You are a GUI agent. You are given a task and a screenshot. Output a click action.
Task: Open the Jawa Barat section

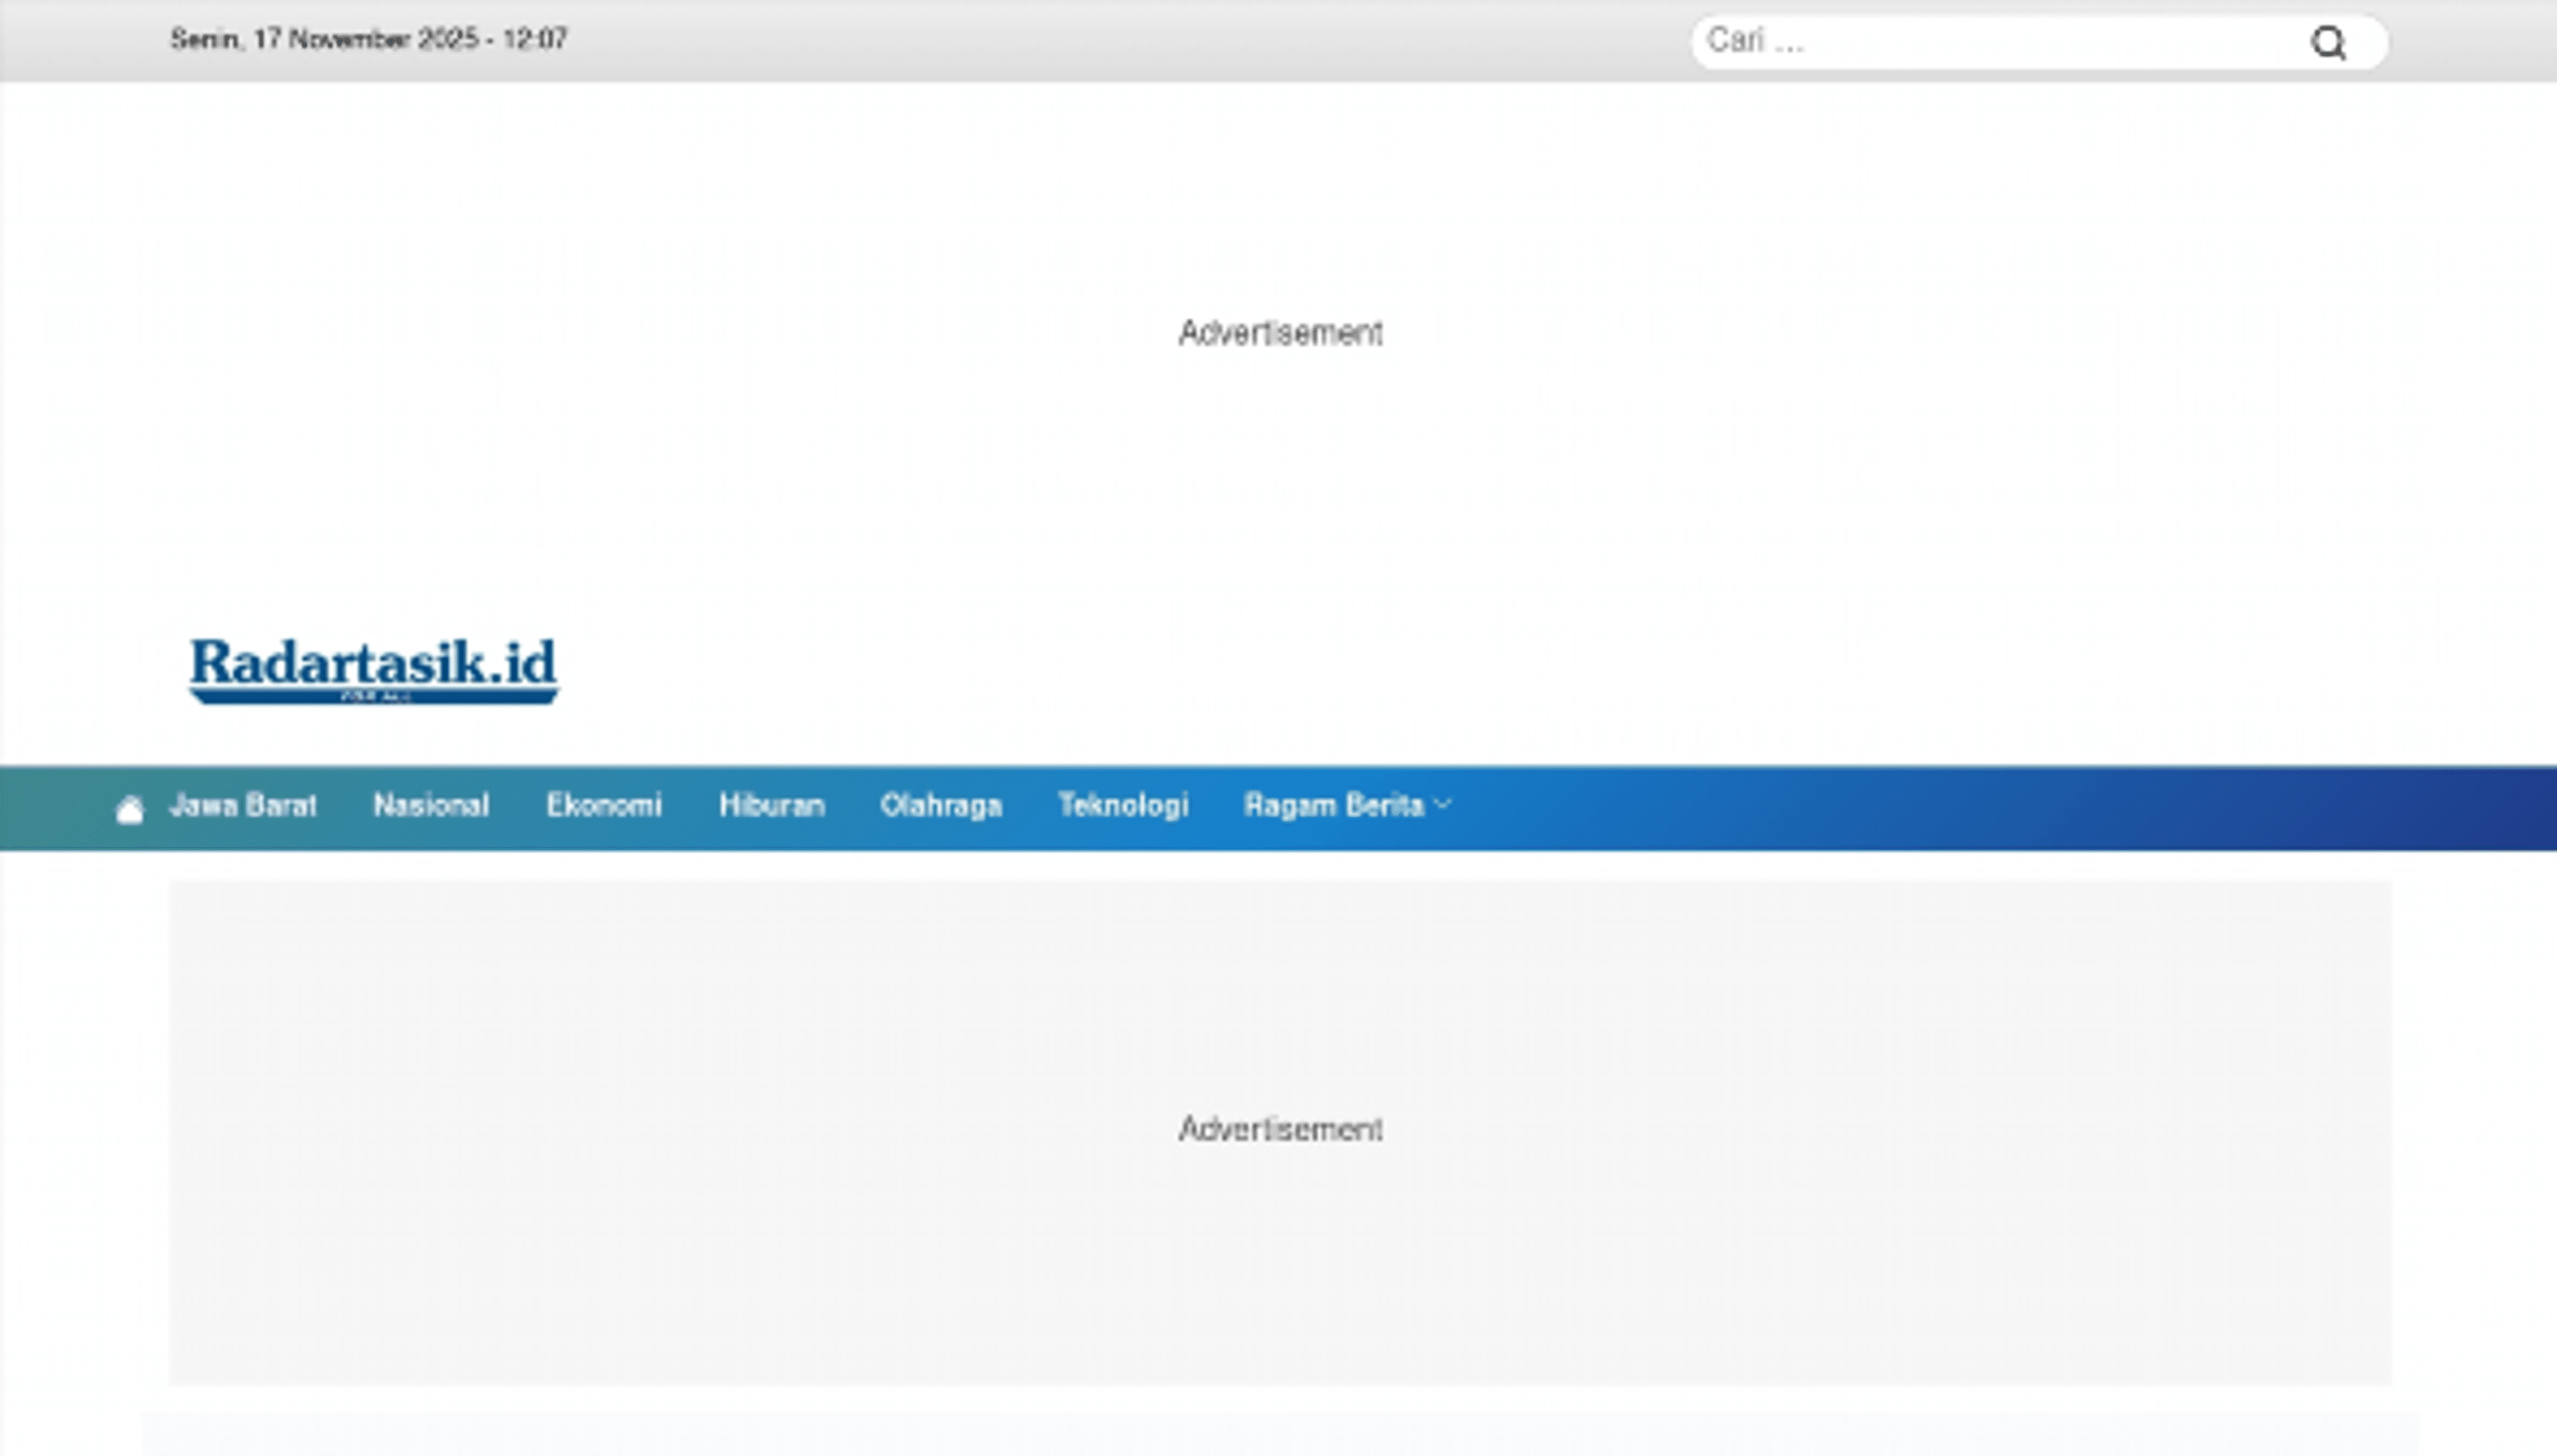(243, 806)
